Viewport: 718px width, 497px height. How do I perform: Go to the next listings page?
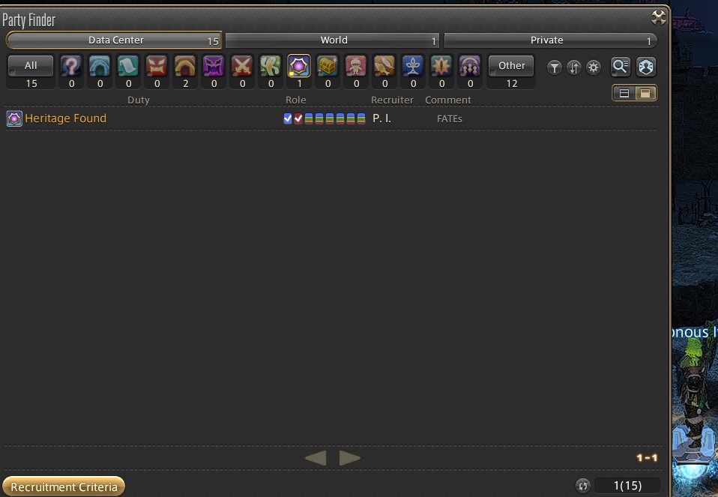349,457
